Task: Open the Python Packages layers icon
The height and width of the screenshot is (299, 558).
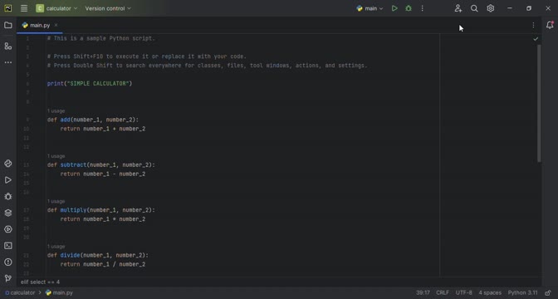Action: pyautogui.click(x=7, y=213)
